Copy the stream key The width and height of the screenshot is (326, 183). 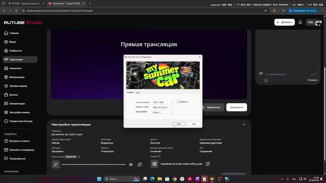pos(140,164)
